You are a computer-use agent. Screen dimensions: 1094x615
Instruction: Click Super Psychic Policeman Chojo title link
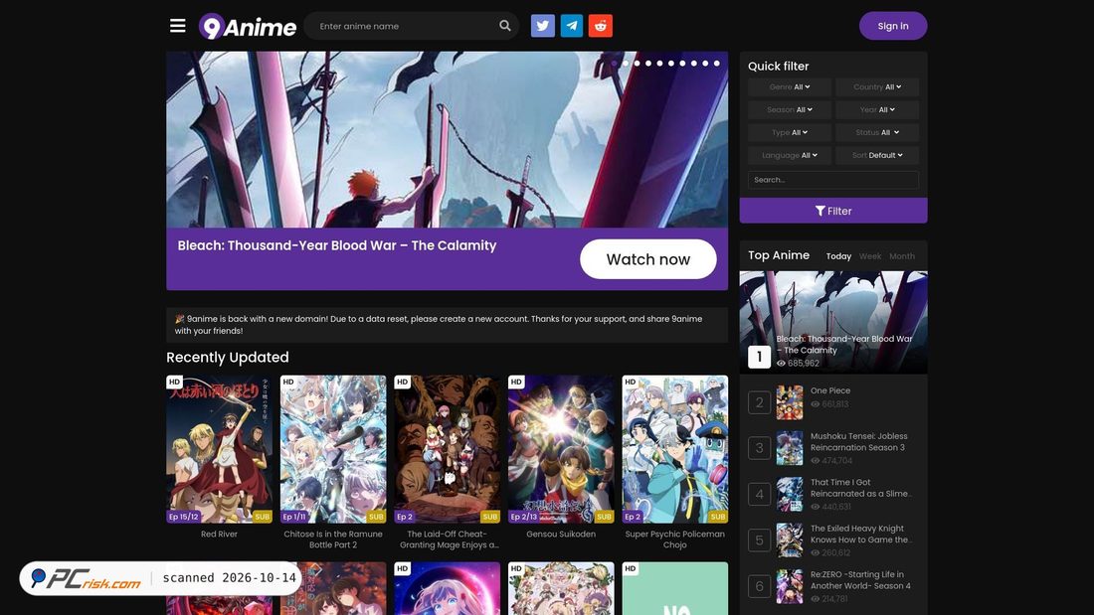[674, 539]
